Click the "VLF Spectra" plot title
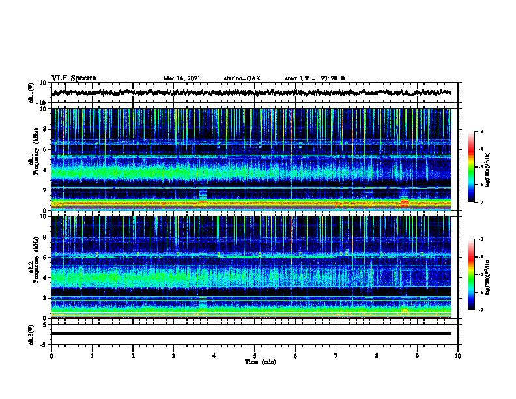The image size is (516, 399). tap(74, 78)
